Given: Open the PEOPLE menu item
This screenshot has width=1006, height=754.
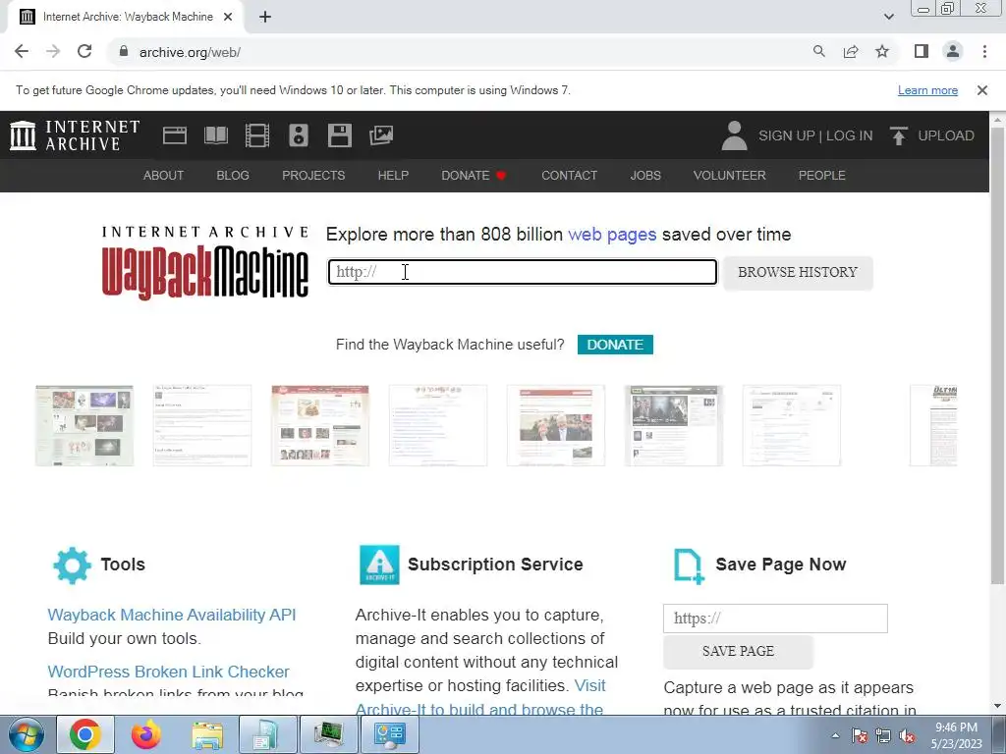Looking at the screenshot, I should point(822,175).
